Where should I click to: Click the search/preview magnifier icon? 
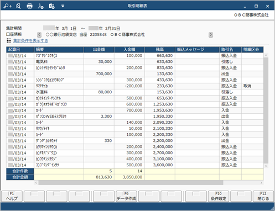[x=18, y=6]
